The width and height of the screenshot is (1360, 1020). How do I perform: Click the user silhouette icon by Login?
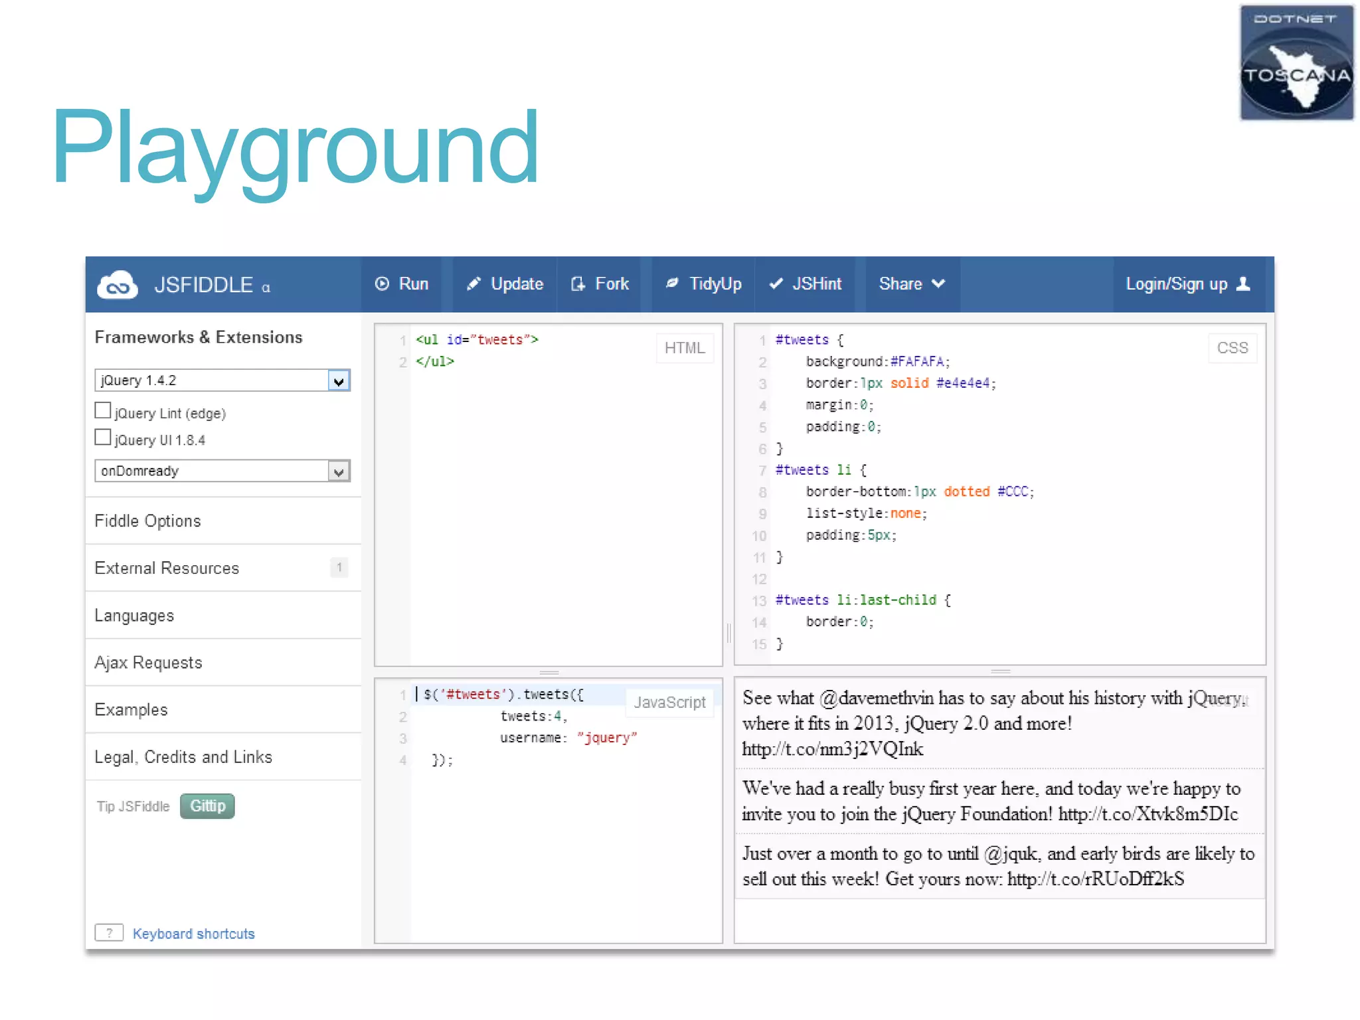click(1243, 284)
